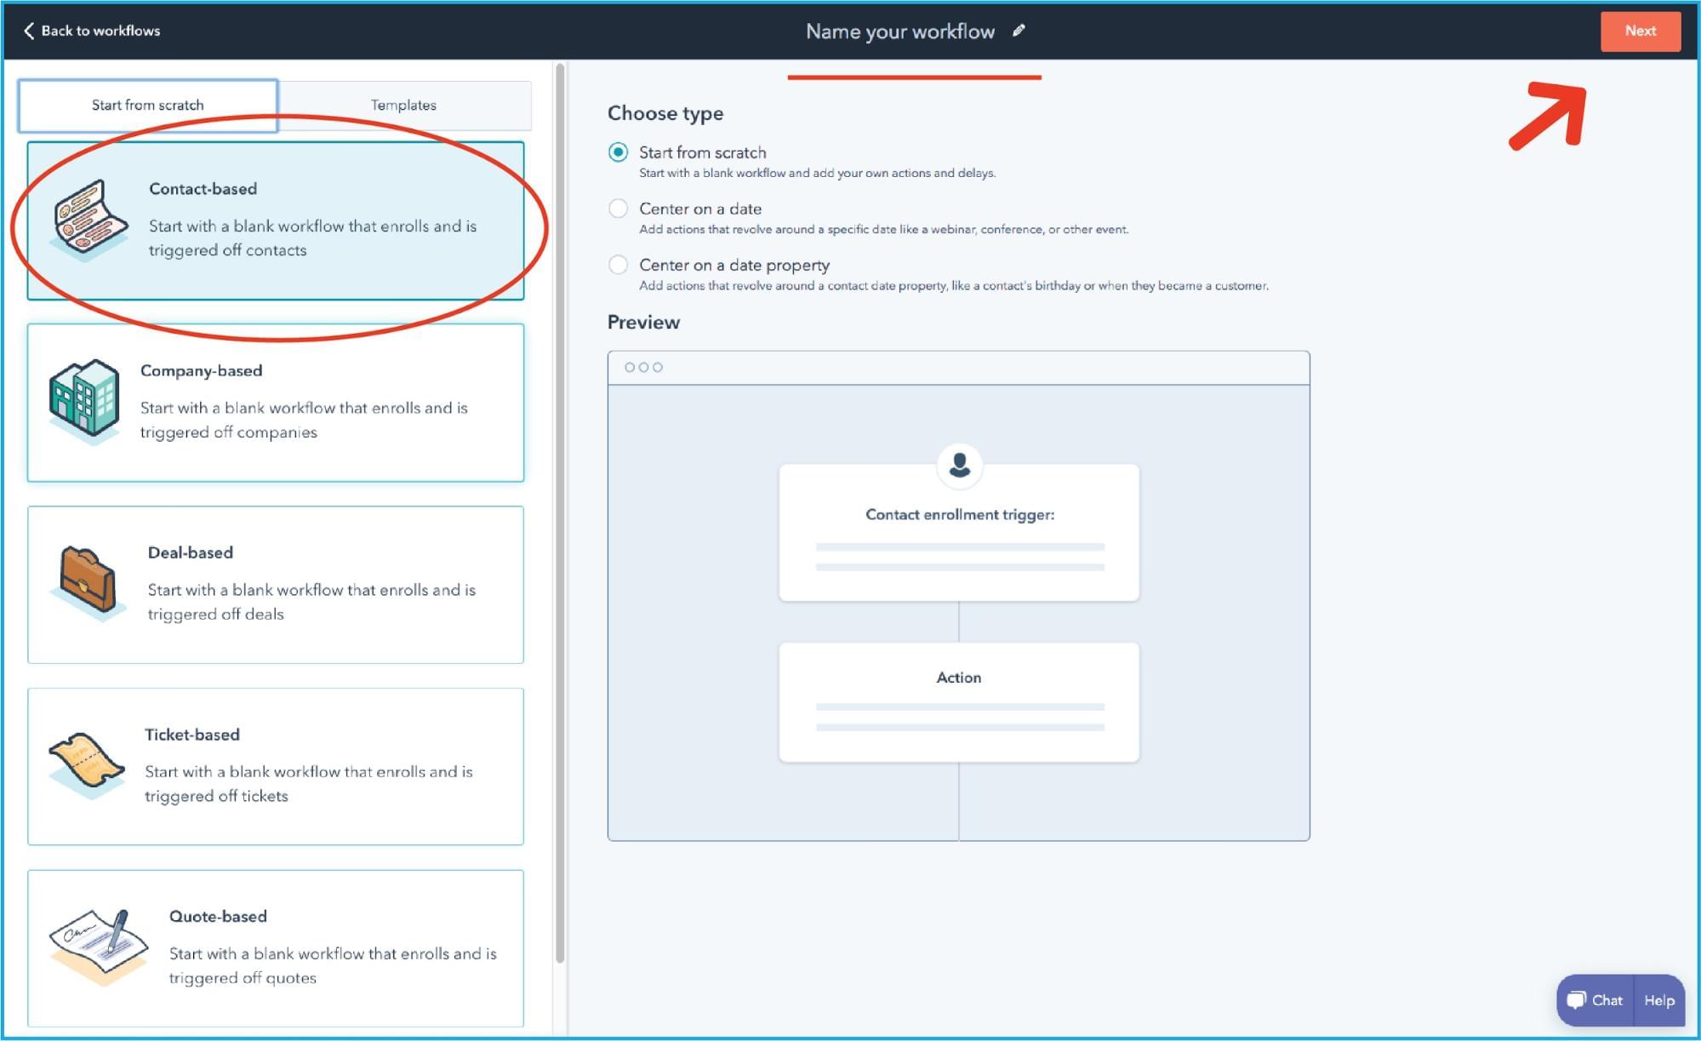Click the Choose type heading

click(665, 113)
